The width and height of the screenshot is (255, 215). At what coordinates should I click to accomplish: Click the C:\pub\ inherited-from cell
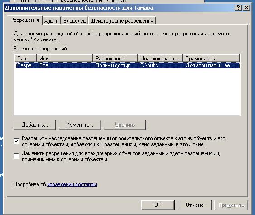click(x=149, y=65)
